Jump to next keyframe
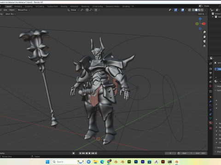Image resolution: width=221 pixels, height=165 pixels. coord(93,153)
